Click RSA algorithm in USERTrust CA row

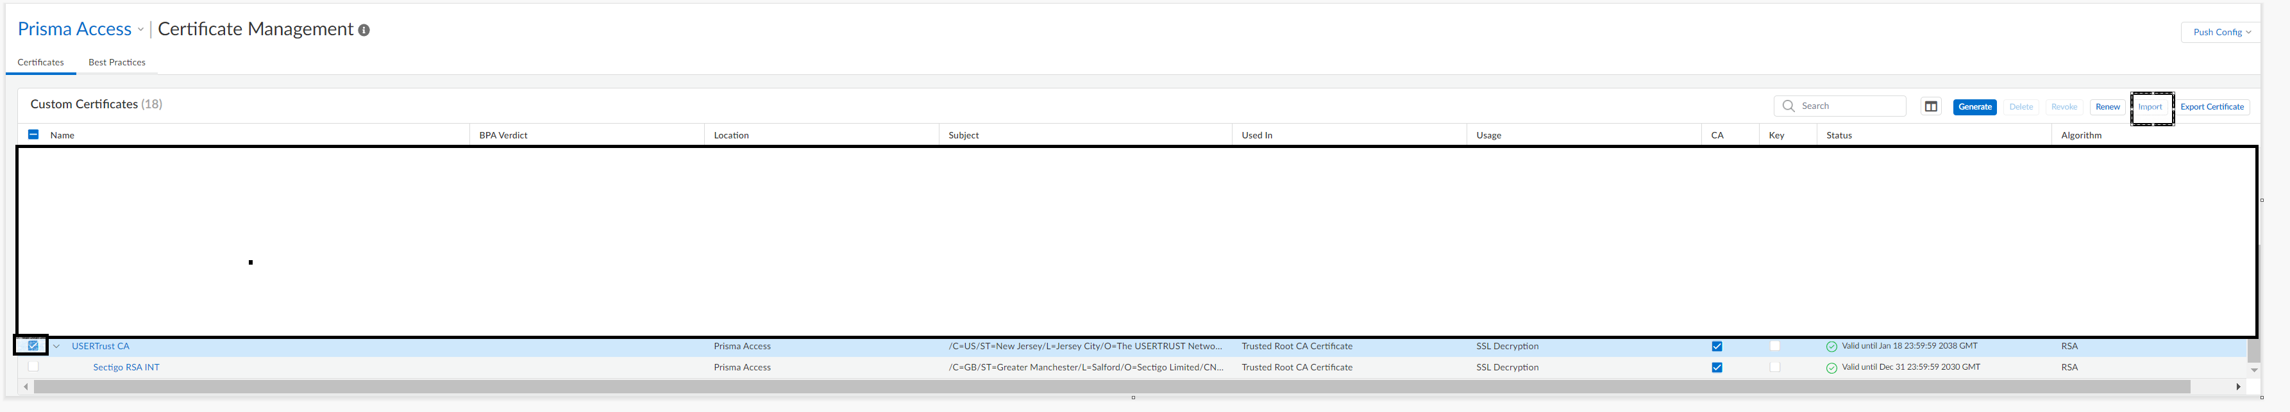pyautogui.click(x=2069, y=346)
